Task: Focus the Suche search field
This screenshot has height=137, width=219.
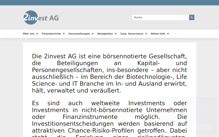Action: coord(161,18)
